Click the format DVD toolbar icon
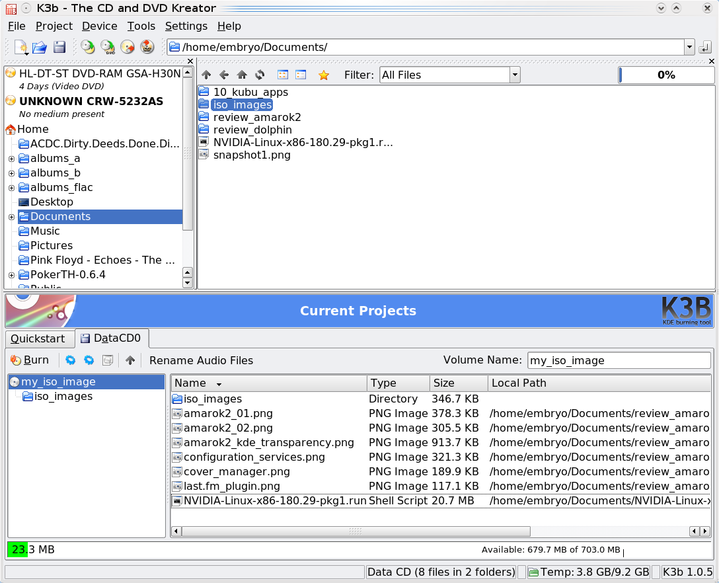 (147, 47)
